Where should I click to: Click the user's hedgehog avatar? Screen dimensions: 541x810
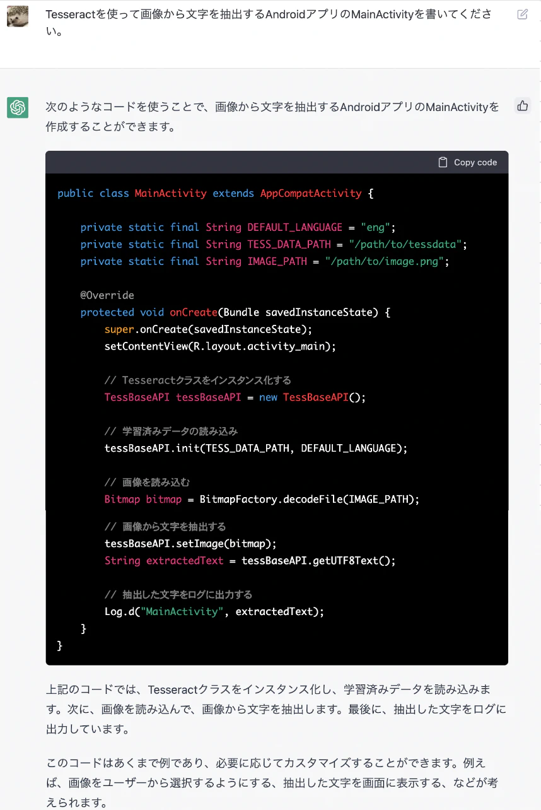[x=18, y=16]
